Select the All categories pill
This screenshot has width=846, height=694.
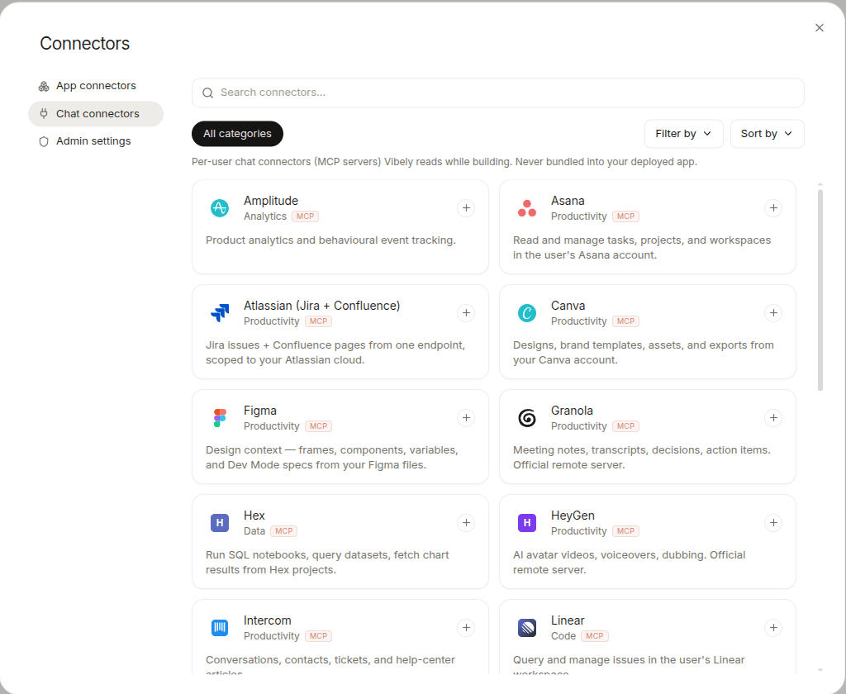point(237,134)
